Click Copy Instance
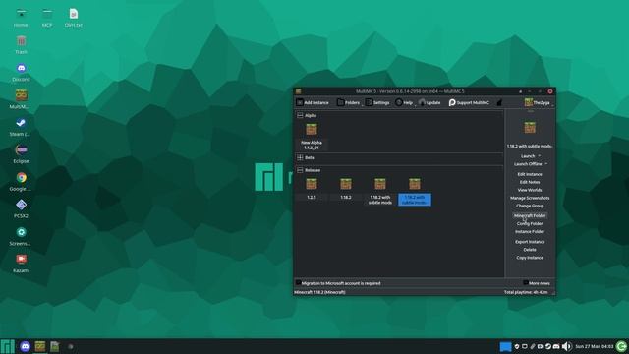The height and width of the screenshot is (354, 629). click(x=530, y=258)
